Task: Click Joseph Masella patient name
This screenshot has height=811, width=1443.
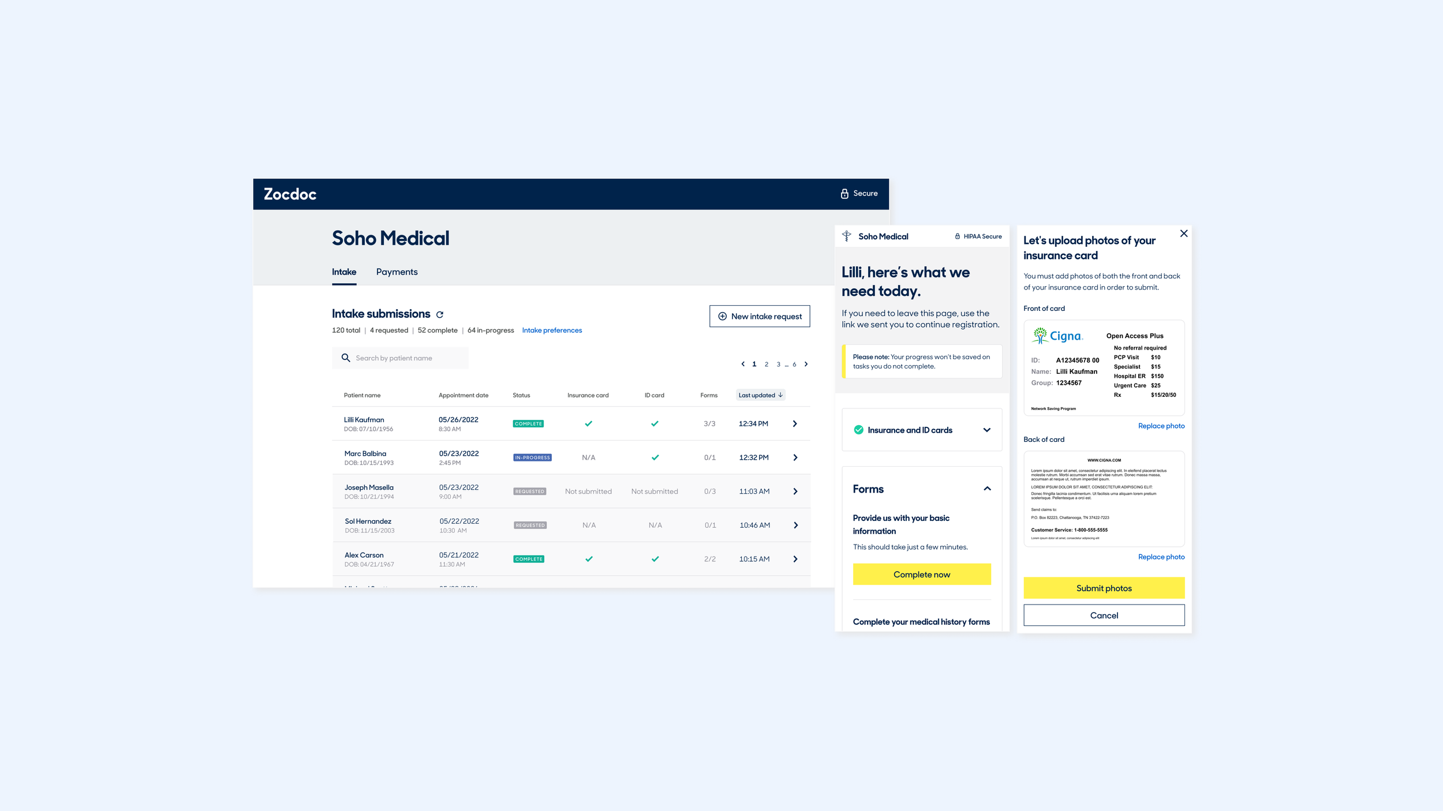Action: 369,487
